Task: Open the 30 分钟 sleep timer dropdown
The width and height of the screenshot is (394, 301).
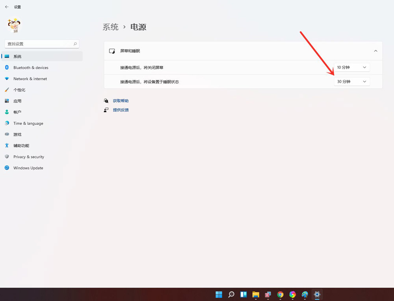Action: (351, 81)
